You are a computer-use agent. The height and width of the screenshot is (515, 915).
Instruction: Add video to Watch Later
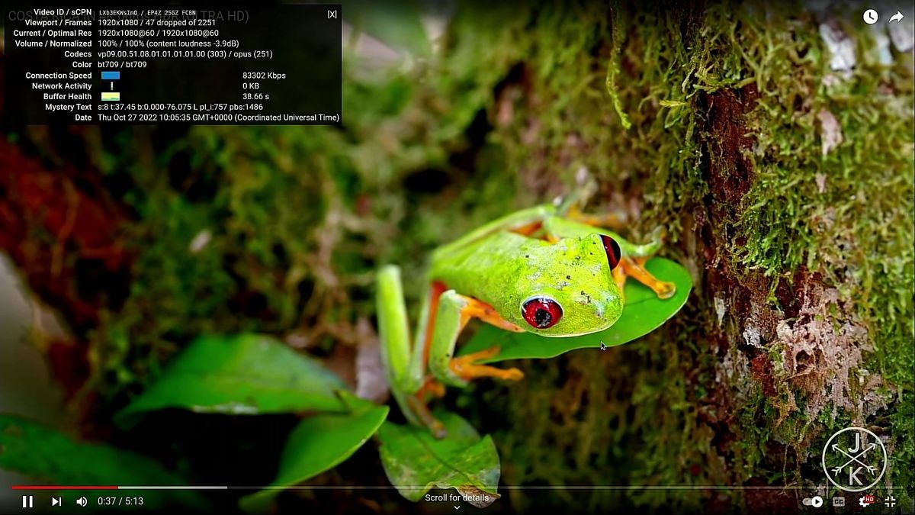pos(870,17)
